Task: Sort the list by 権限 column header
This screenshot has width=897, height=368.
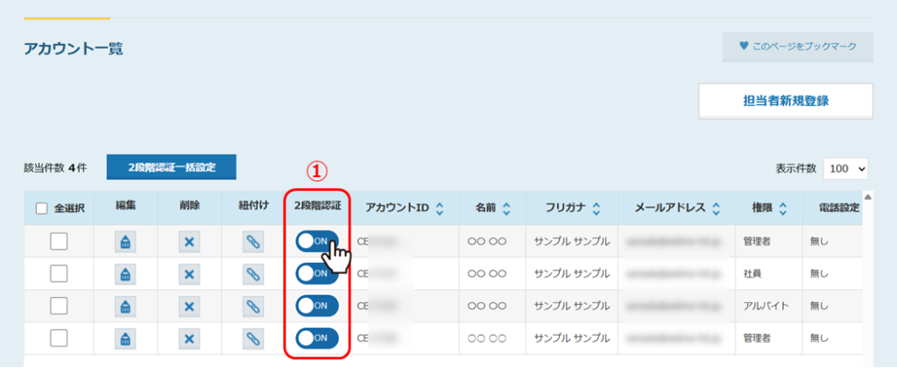Action: [x=782, y=209]
